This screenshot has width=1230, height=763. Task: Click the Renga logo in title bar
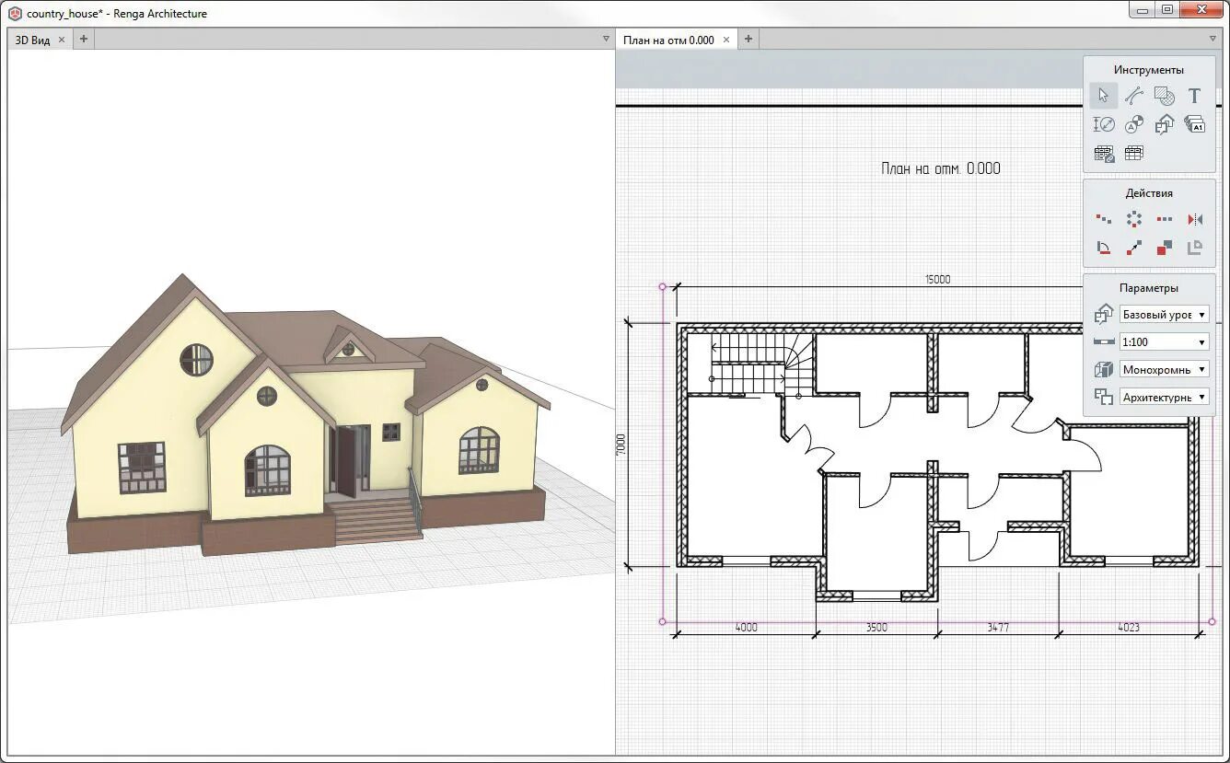15,13
